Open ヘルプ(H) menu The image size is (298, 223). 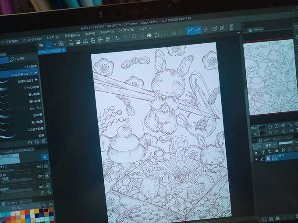[145, 28]
